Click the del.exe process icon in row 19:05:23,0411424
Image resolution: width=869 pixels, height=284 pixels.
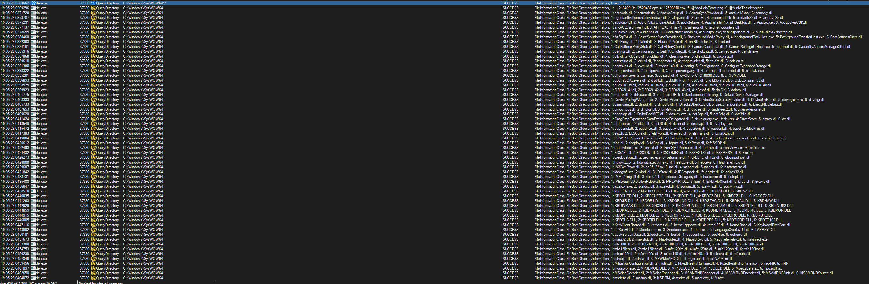33,119
